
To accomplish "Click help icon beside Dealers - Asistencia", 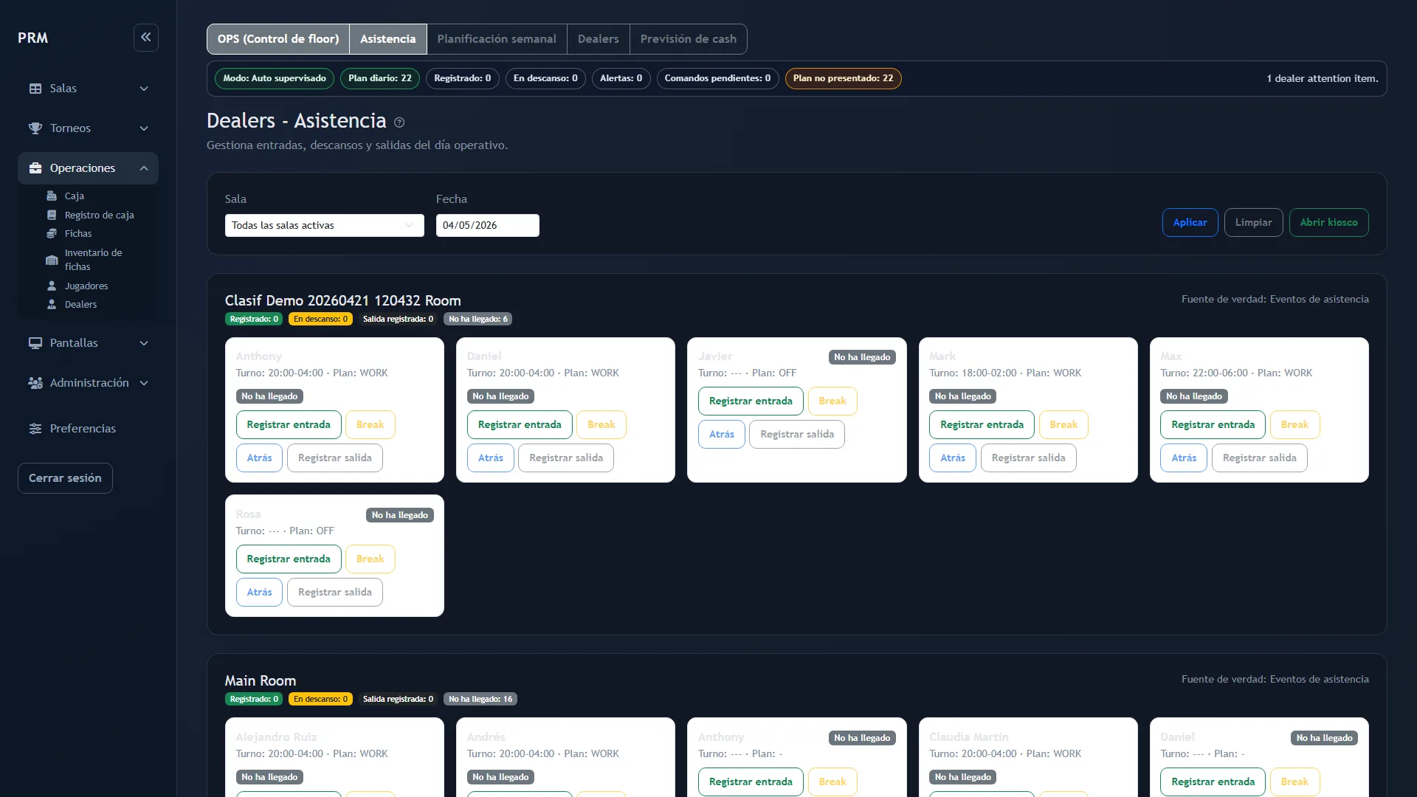I will pyautogui.click(x=399, y=123).
